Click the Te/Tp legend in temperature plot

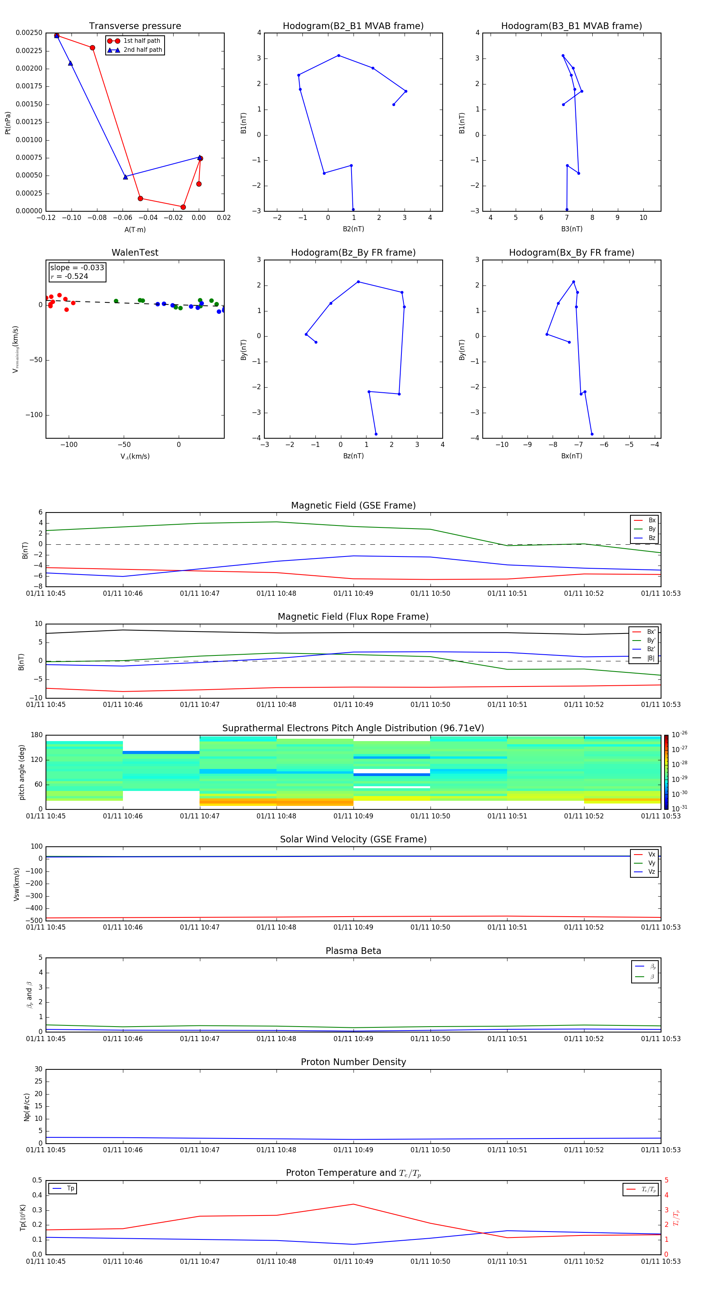[x=641, y=1189]
